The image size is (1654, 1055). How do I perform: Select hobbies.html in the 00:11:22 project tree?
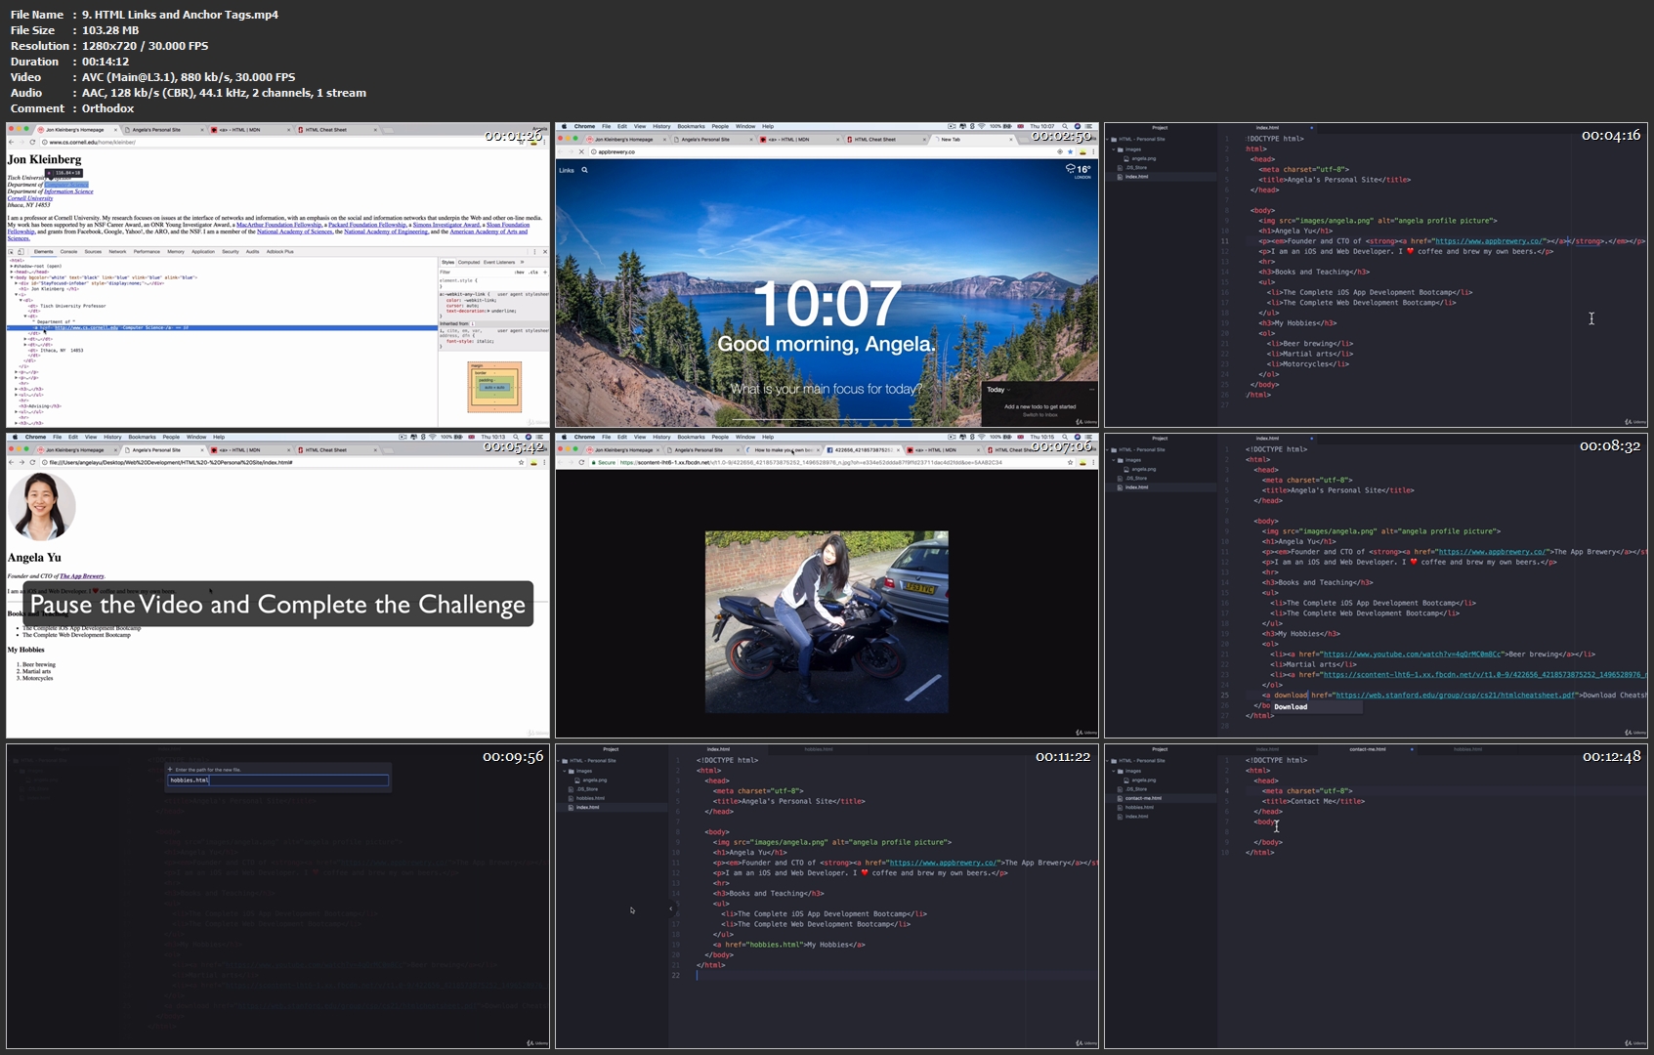[x=590, y=798]
